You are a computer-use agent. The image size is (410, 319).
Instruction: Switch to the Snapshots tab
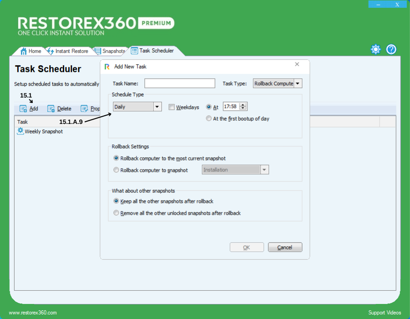[109, 51]
